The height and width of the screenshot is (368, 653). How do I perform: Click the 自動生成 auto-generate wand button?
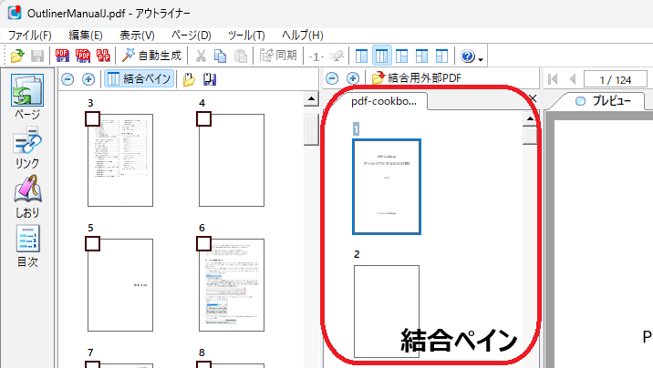[x=152, y=56]
